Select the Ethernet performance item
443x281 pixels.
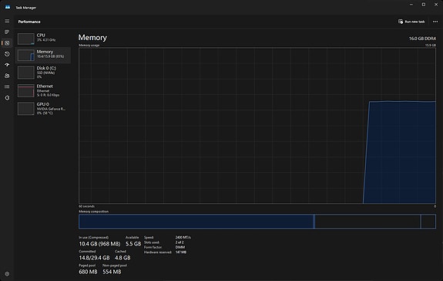pos(43,90)
